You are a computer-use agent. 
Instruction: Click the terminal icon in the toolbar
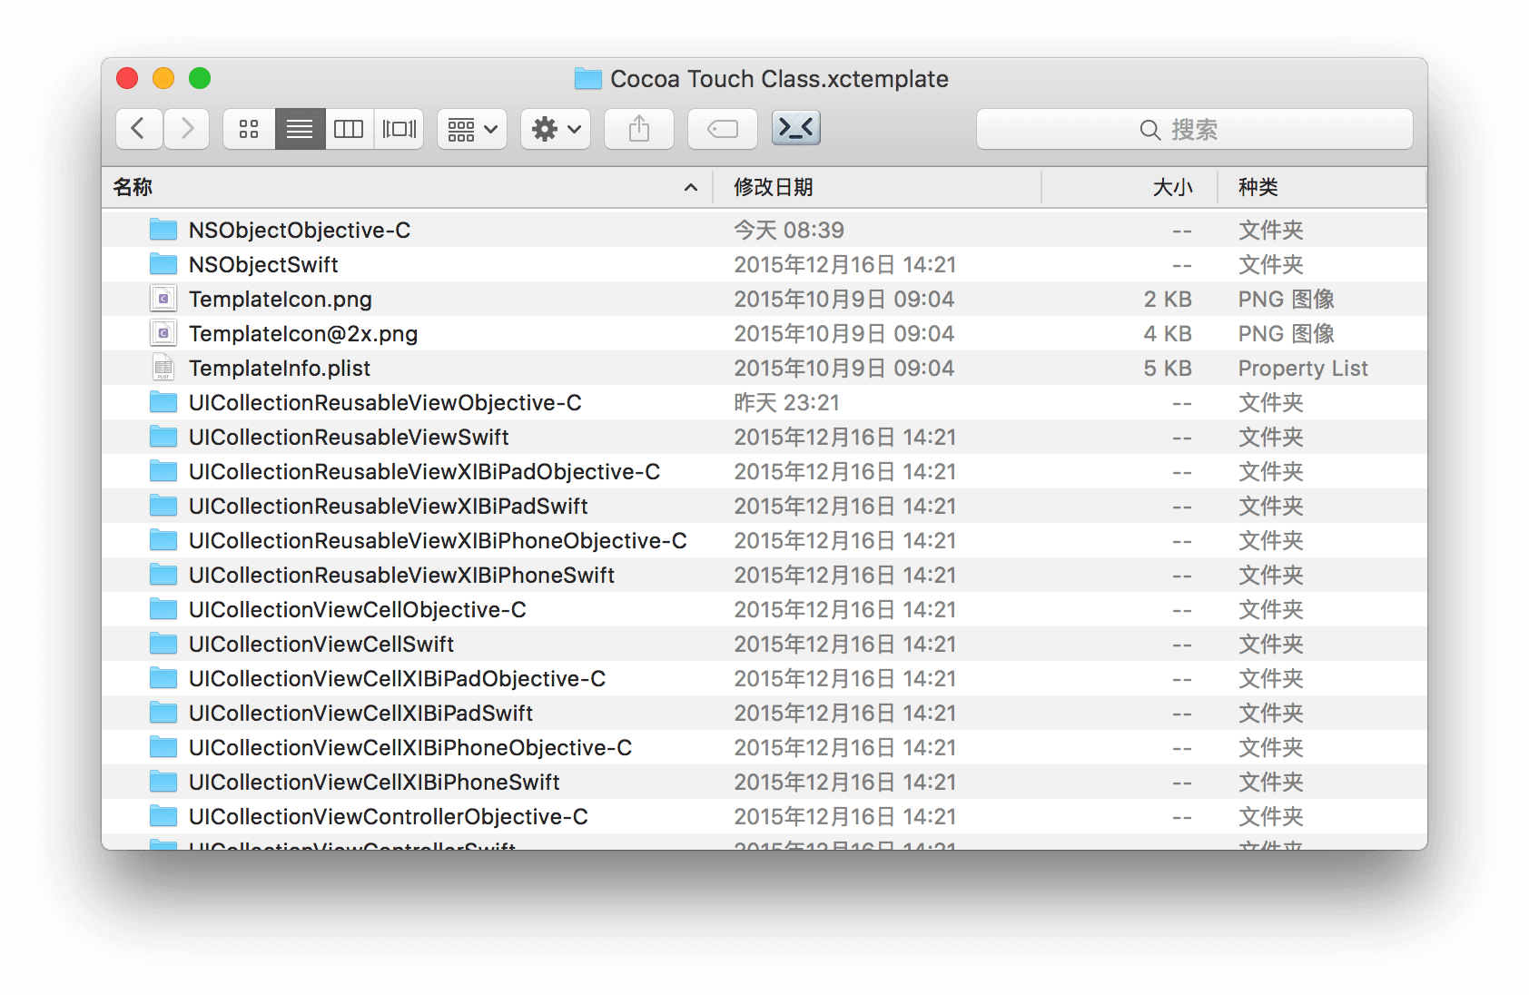pos(796,128)
